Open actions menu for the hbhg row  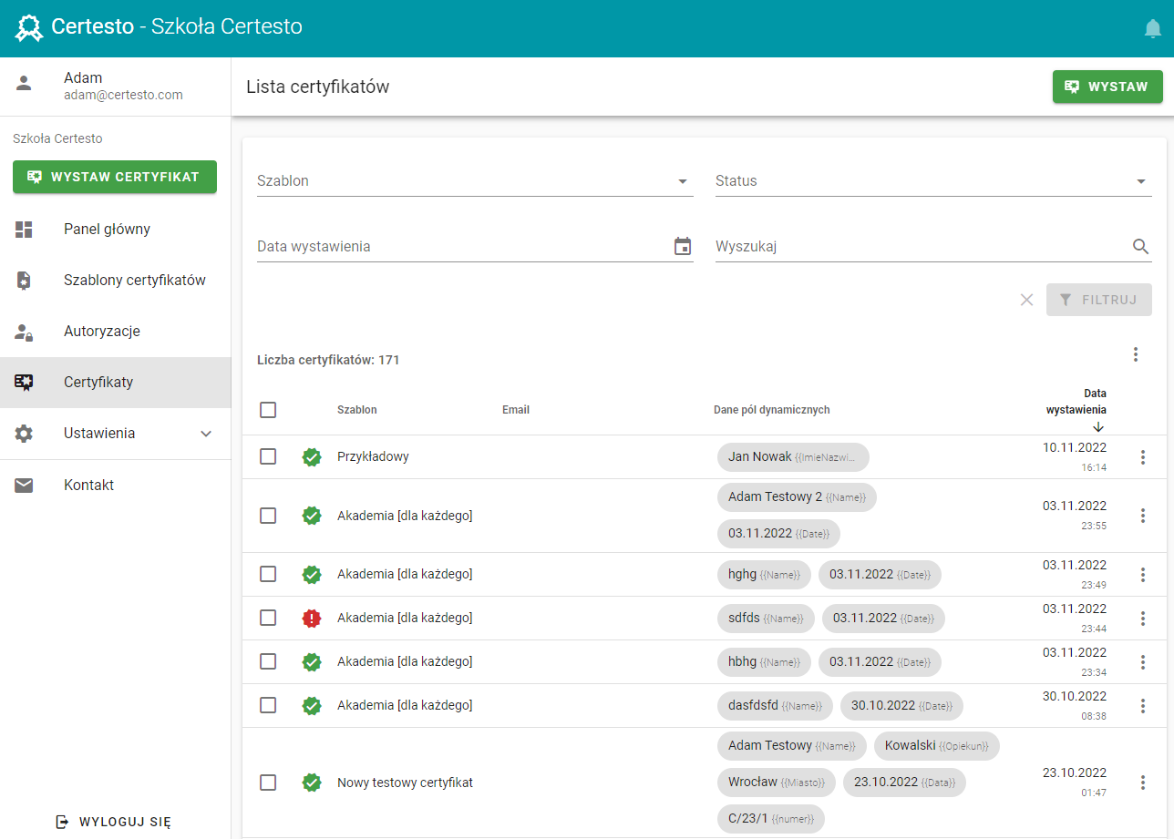(x=1143, y=662)
